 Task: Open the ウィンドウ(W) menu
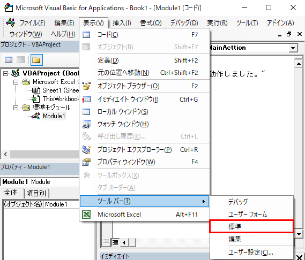(26, 34)
